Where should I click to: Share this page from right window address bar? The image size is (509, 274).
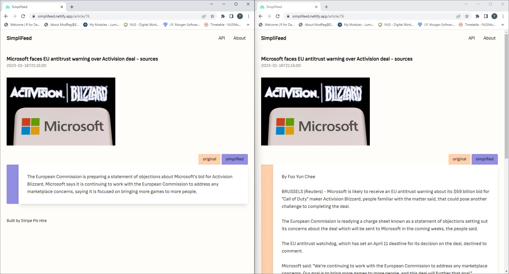458,16
